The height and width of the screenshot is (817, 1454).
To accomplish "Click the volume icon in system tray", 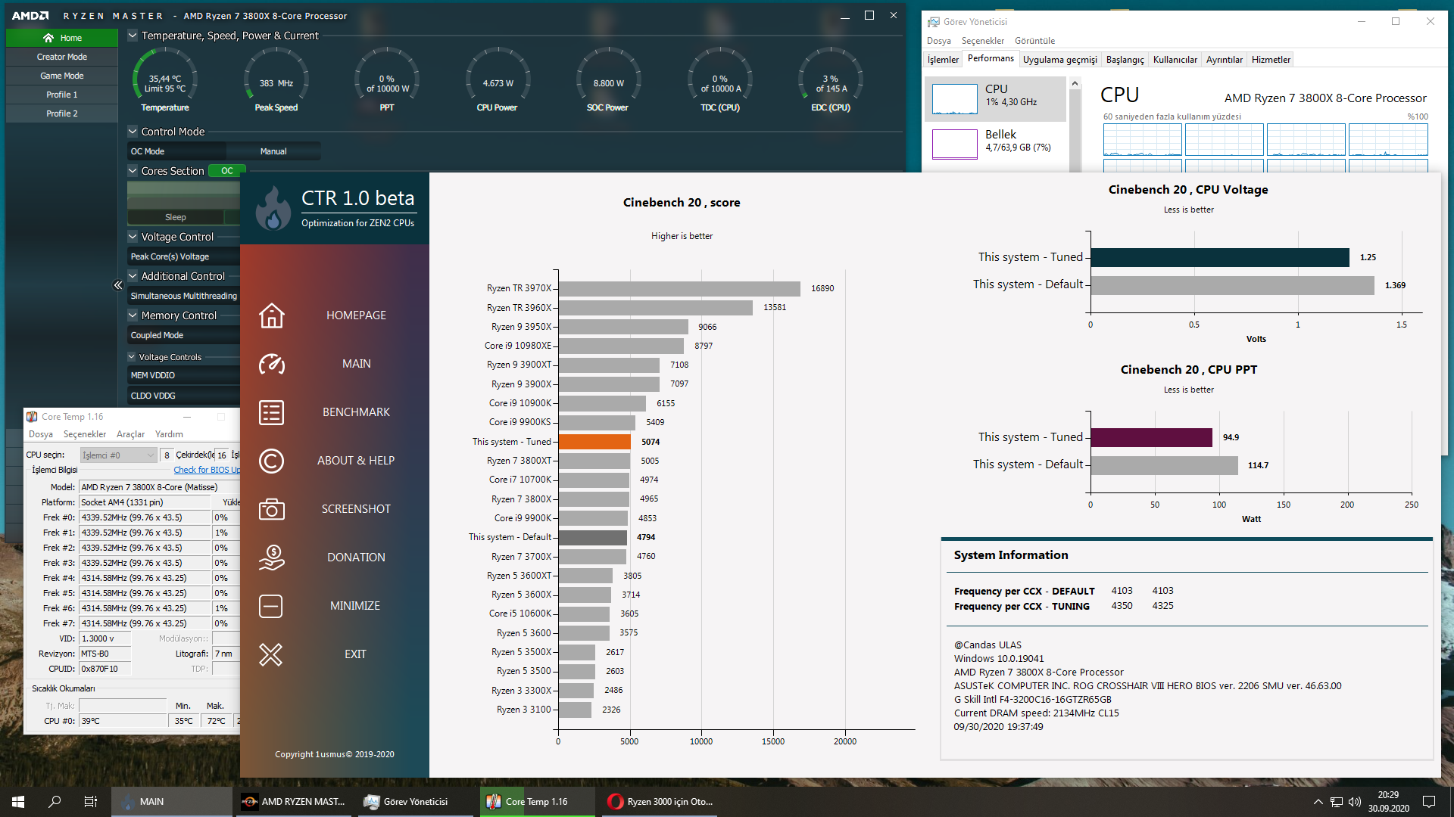I will (x=1355, y=802).
